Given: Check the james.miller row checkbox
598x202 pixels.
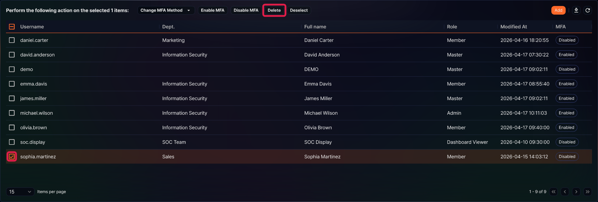Looking at the screenshot, I should coord(12,99).
